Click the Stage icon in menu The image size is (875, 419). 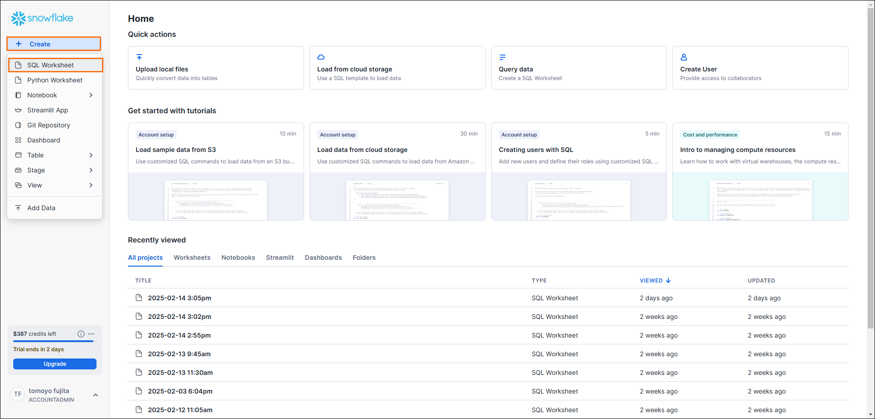18,170
